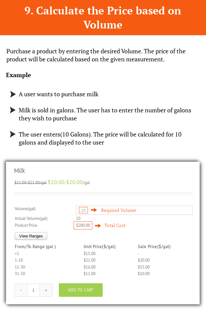The image size is (206, 321).
Task: Decrease quantity with the minus button
Action: coord(21,290)
